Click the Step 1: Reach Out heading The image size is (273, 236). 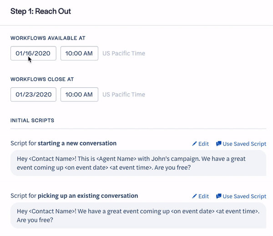[x=40, y=10]
